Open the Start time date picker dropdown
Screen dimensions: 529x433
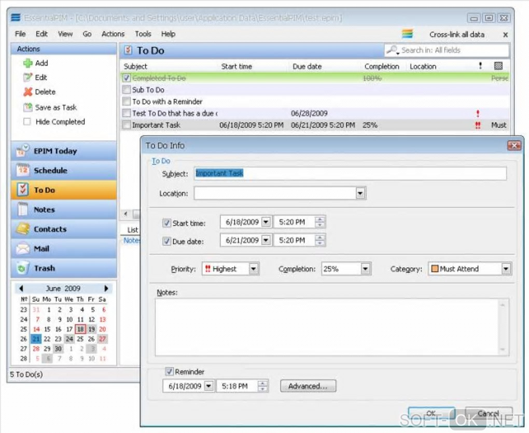click(x=266, y=222)
